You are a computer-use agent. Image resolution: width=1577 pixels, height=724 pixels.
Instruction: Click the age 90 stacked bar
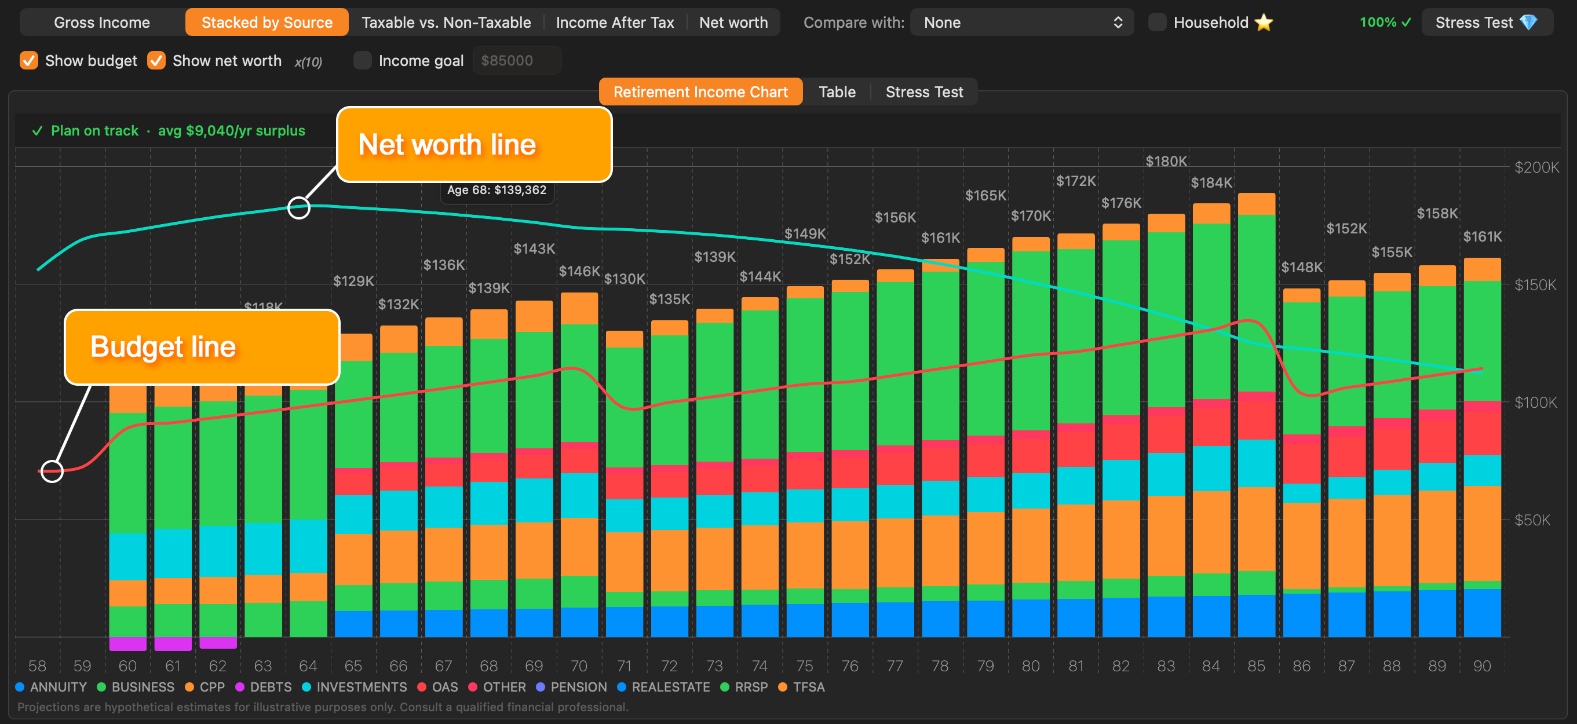point(1482,447)
